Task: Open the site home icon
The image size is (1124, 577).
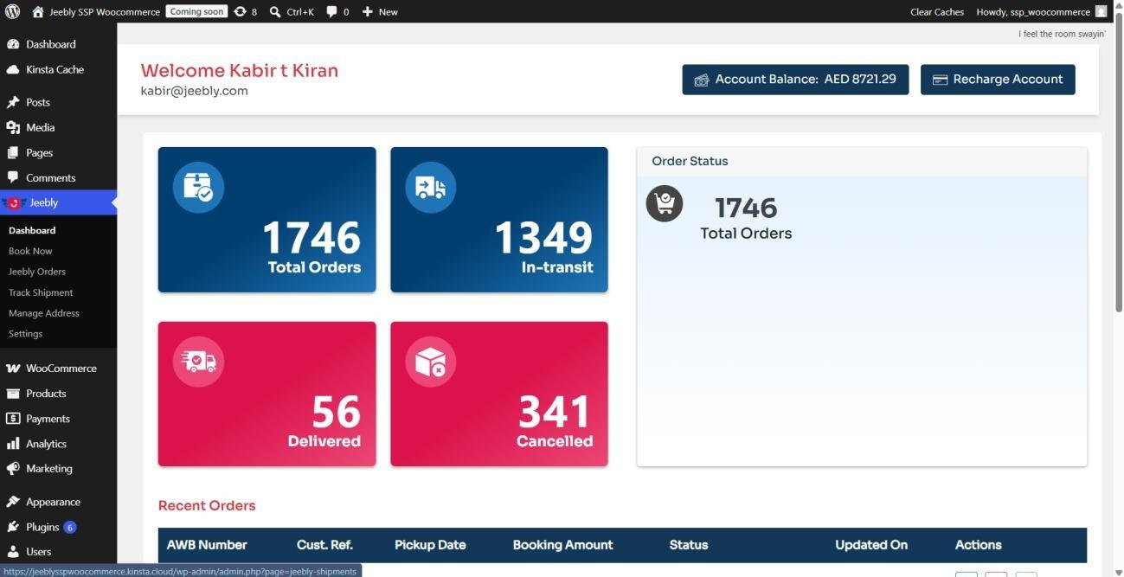Action: click(38, 11)
